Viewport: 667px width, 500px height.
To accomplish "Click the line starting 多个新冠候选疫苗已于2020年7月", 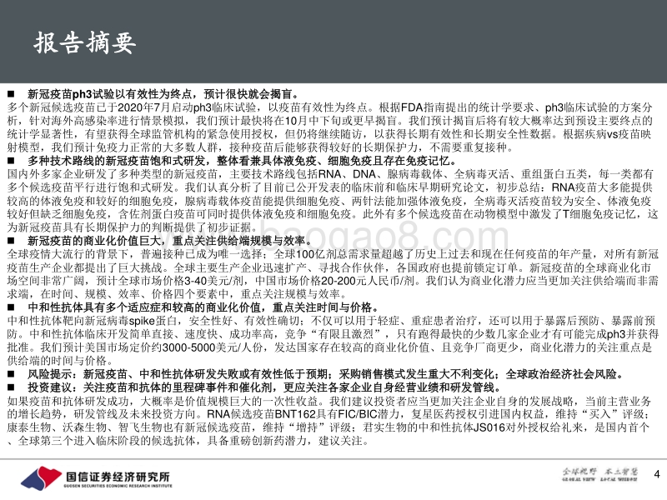I will pyautogui.click(x=329, y=107).
